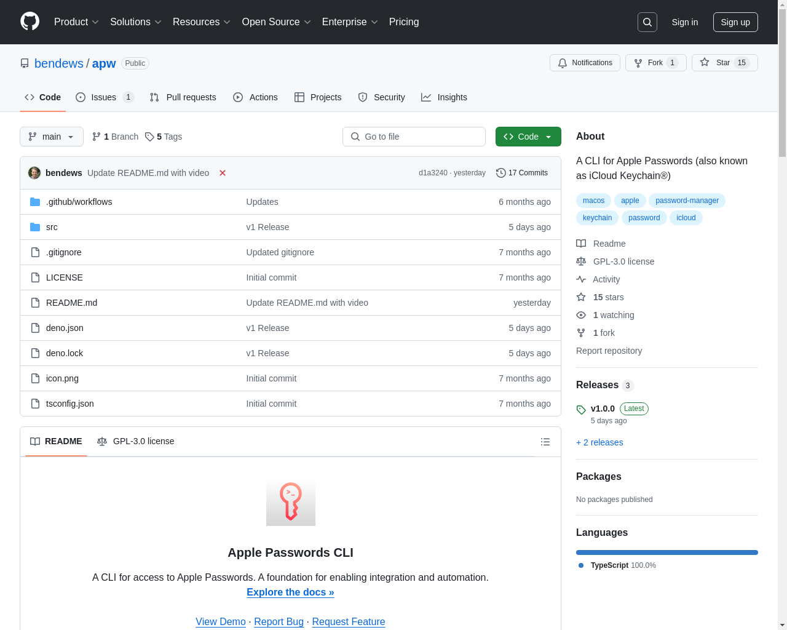The height and width of the screenshot is (630, 787).
Task: Select the README tab
Action: pos(56,441)
